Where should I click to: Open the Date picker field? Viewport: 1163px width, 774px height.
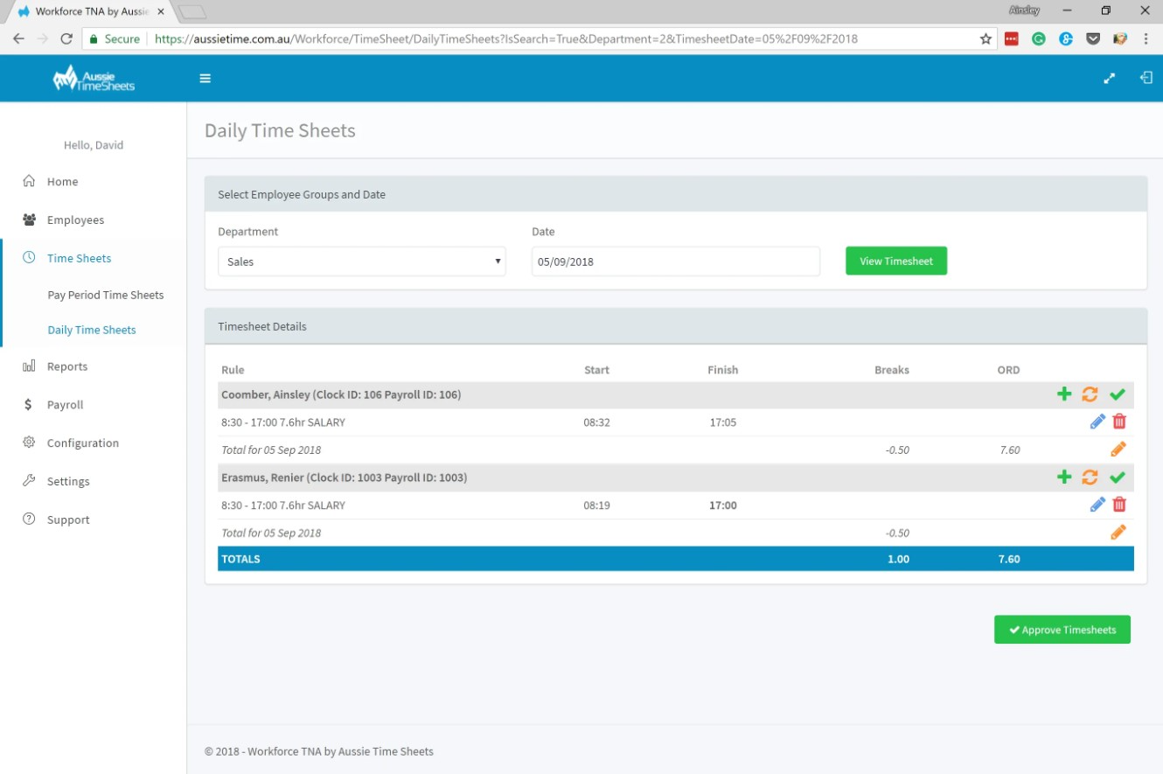tap(674, 261)
